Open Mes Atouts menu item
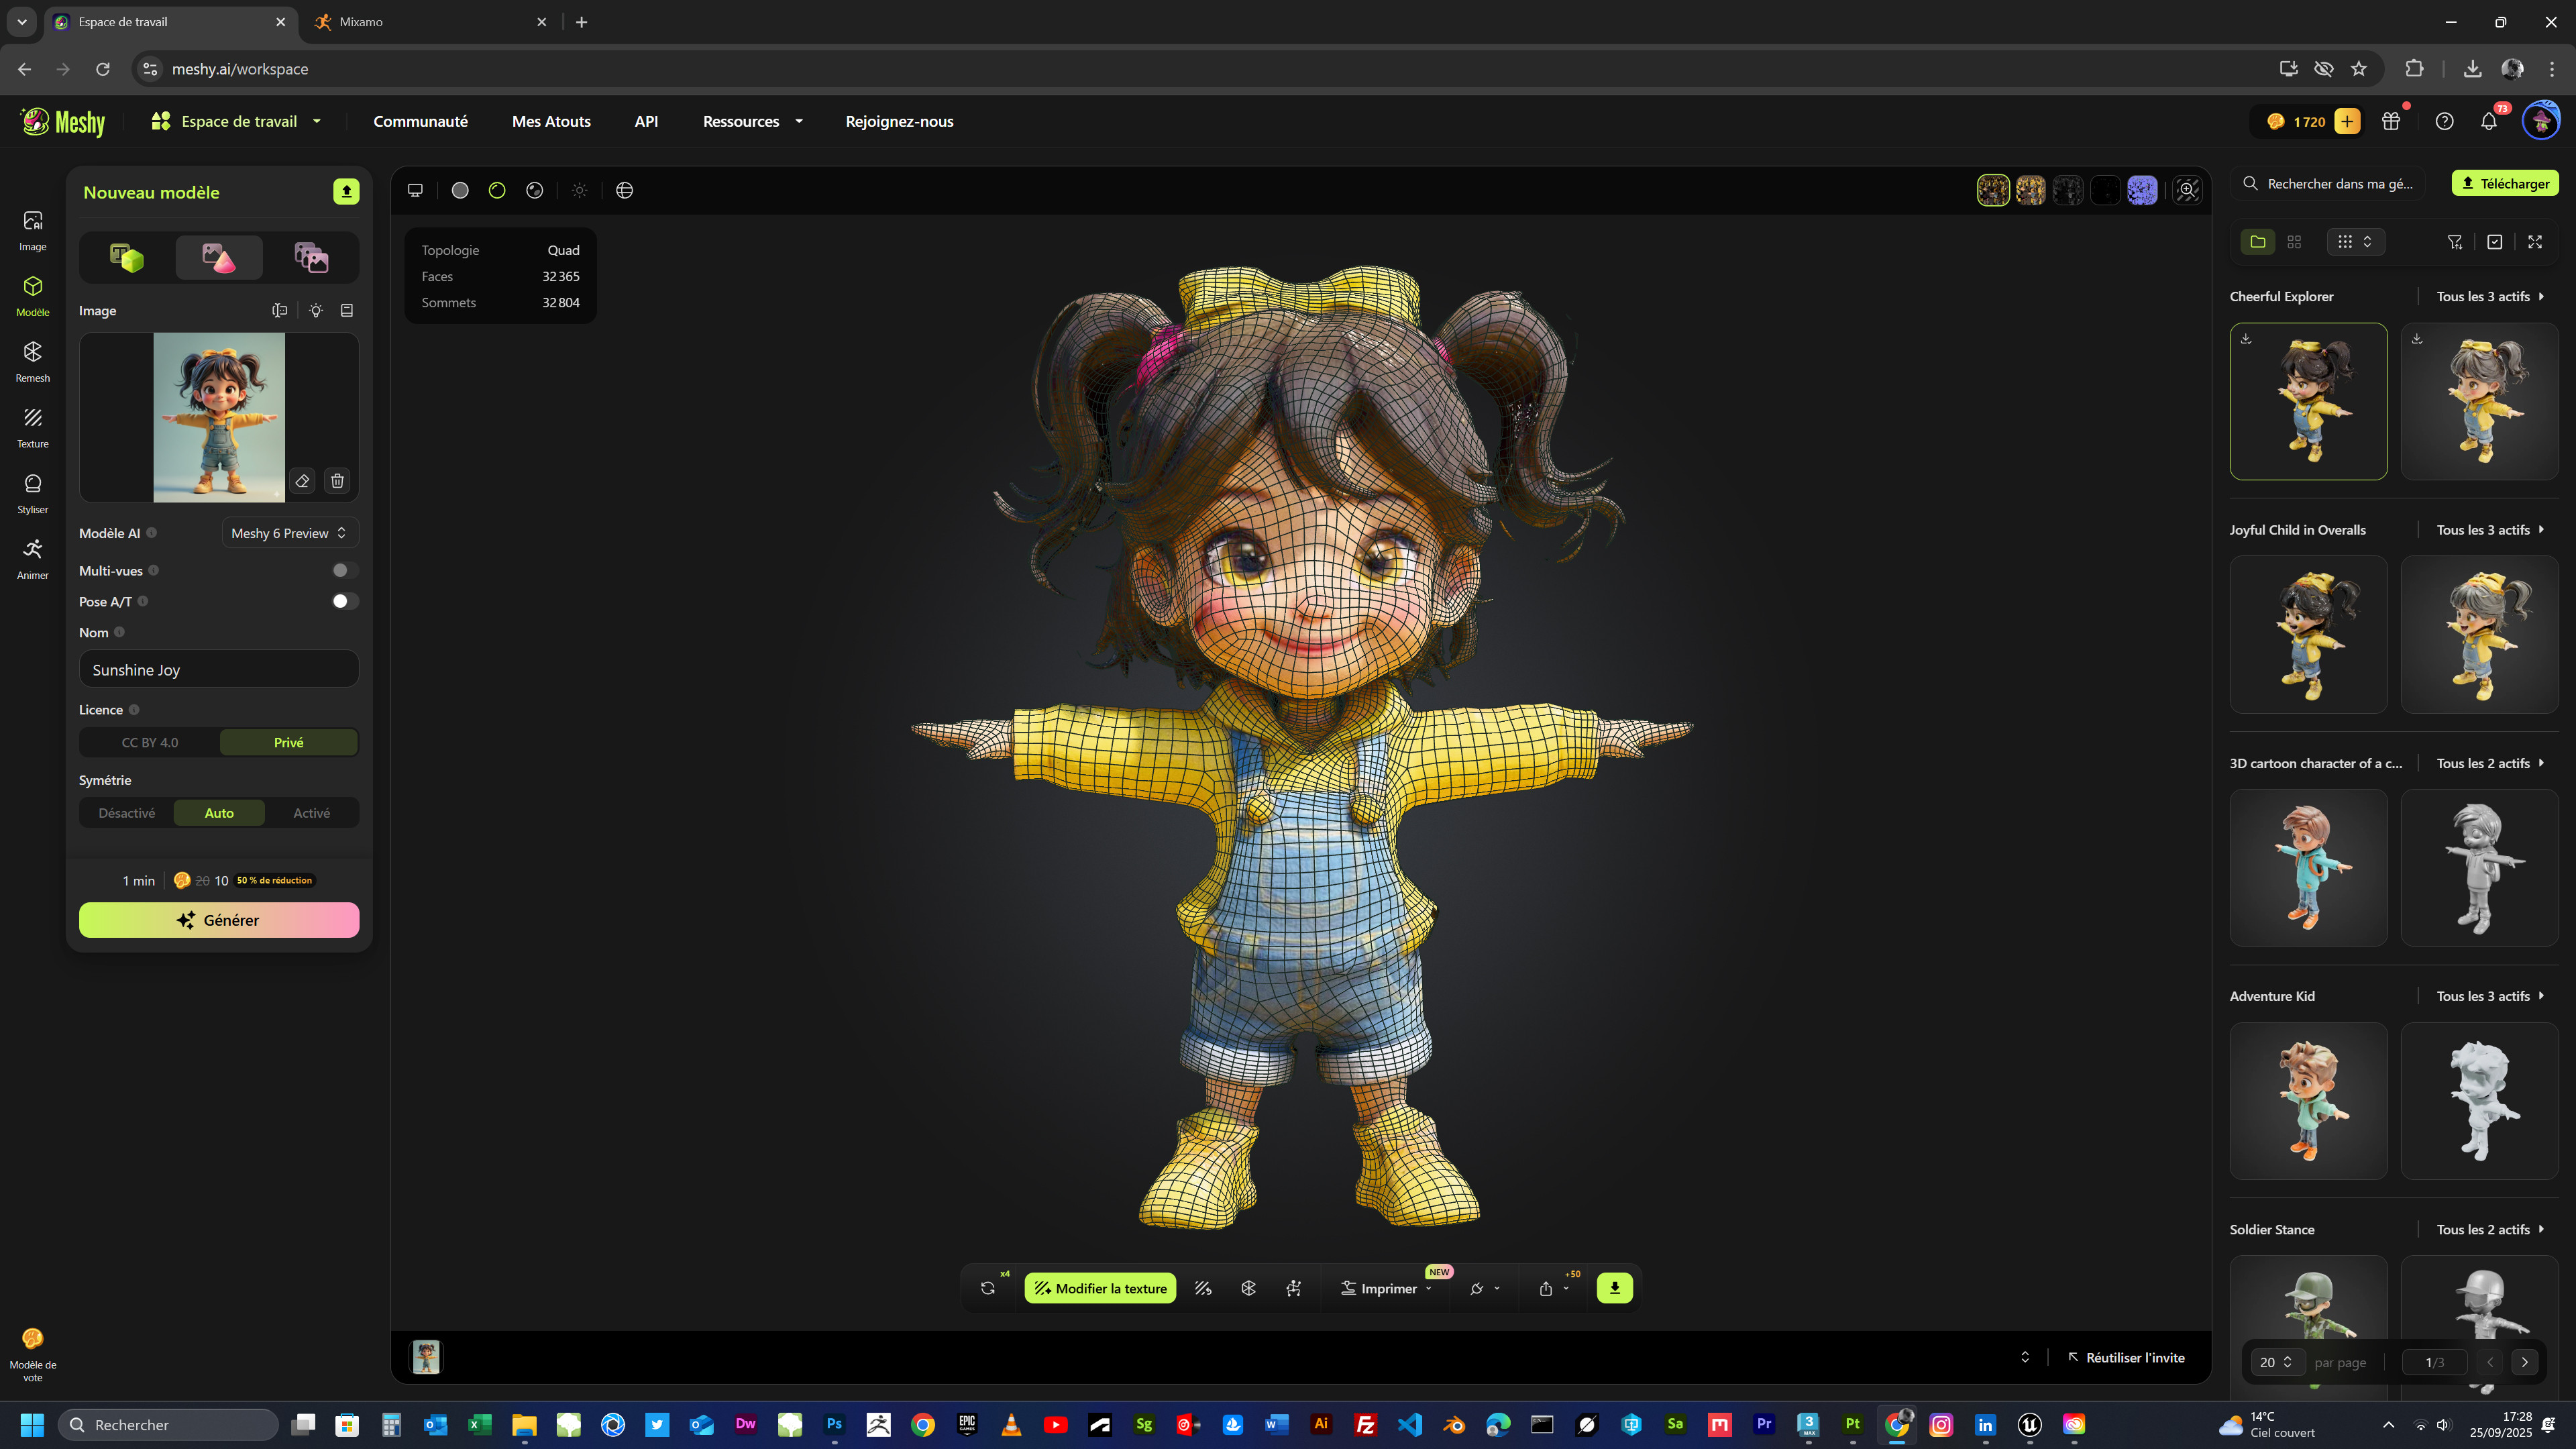 point(551,121)
